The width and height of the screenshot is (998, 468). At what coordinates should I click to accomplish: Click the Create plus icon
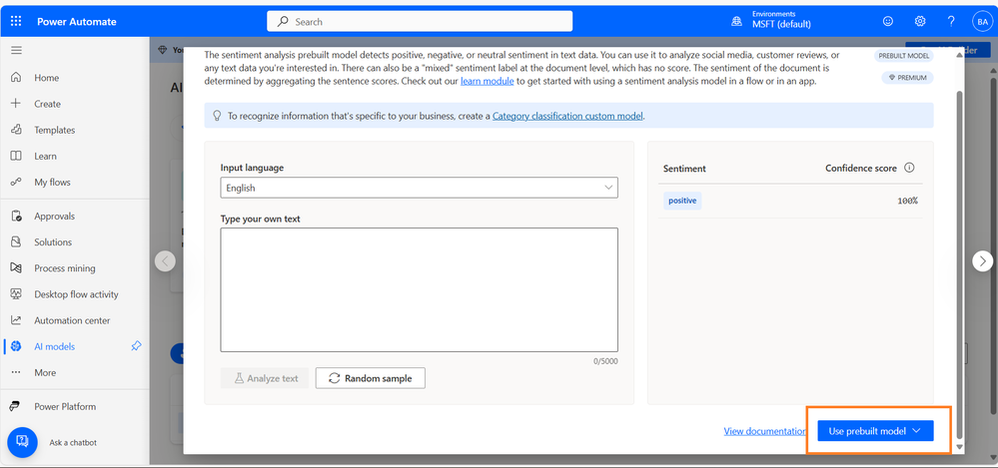[x=17, y=104]
